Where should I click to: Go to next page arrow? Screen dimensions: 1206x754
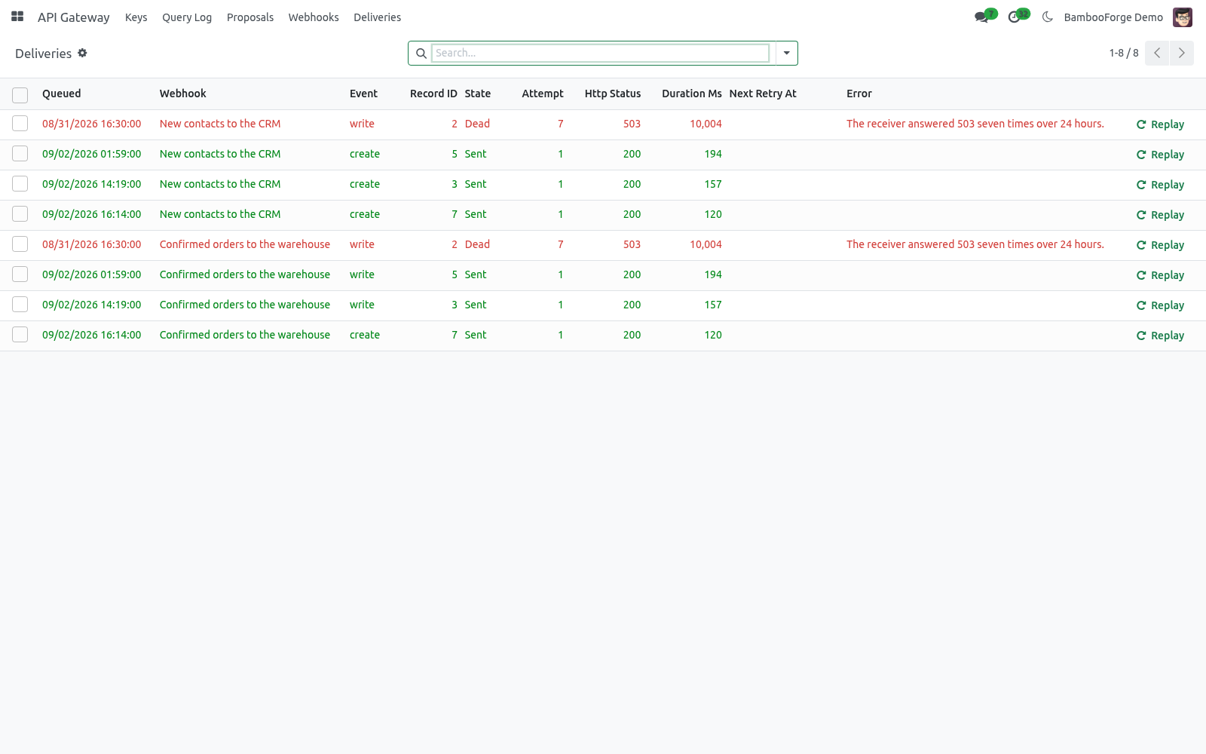point(1182,53)
